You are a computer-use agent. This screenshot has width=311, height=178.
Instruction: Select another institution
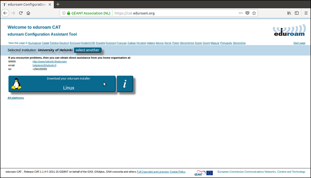coord(87,50)
